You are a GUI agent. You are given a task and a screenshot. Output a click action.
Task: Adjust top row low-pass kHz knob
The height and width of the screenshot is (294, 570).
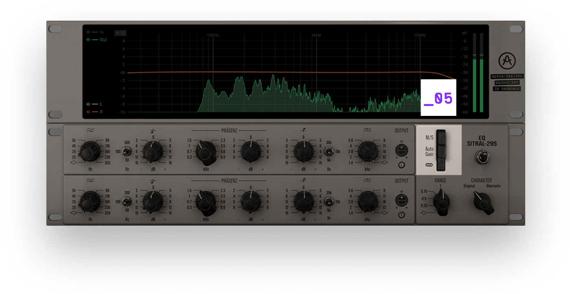(x=368, y=152)
